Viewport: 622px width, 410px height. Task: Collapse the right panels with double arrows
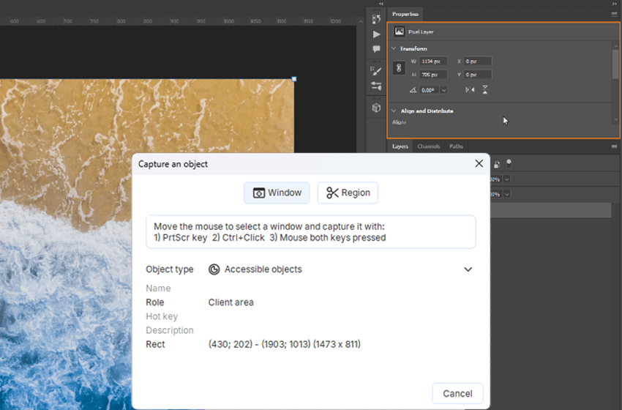(615, 4)
